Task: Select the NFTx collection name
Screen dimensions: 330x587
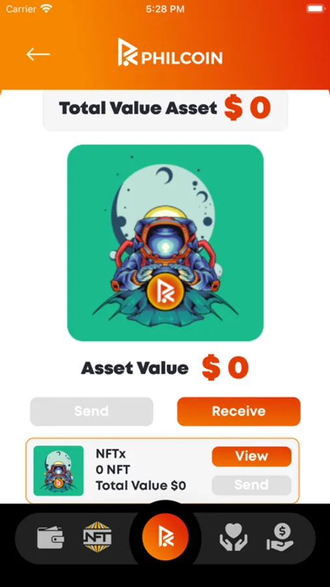Action: pyautogui.click(x=111, y=454)
